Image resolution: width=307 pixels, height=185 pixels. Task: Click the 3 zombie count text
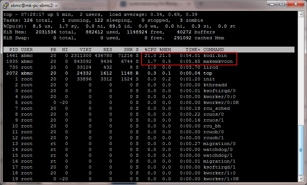coord(191,20)
